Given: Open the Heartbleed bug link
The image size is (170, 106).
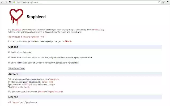Looking at the screenshot, I should point(95,29).
